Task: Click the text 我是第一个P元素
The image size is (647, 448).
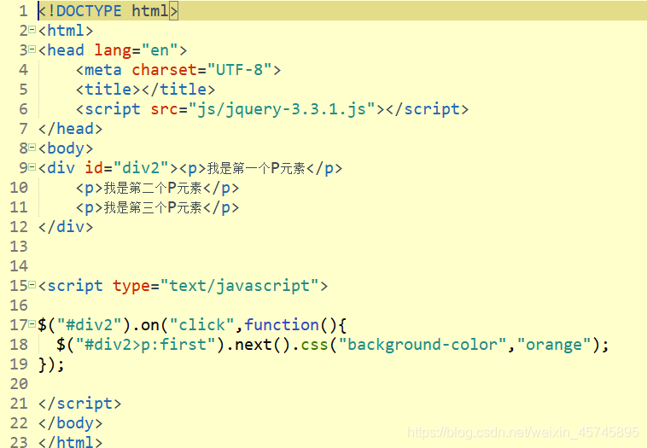Action: (x=256, y=168)
